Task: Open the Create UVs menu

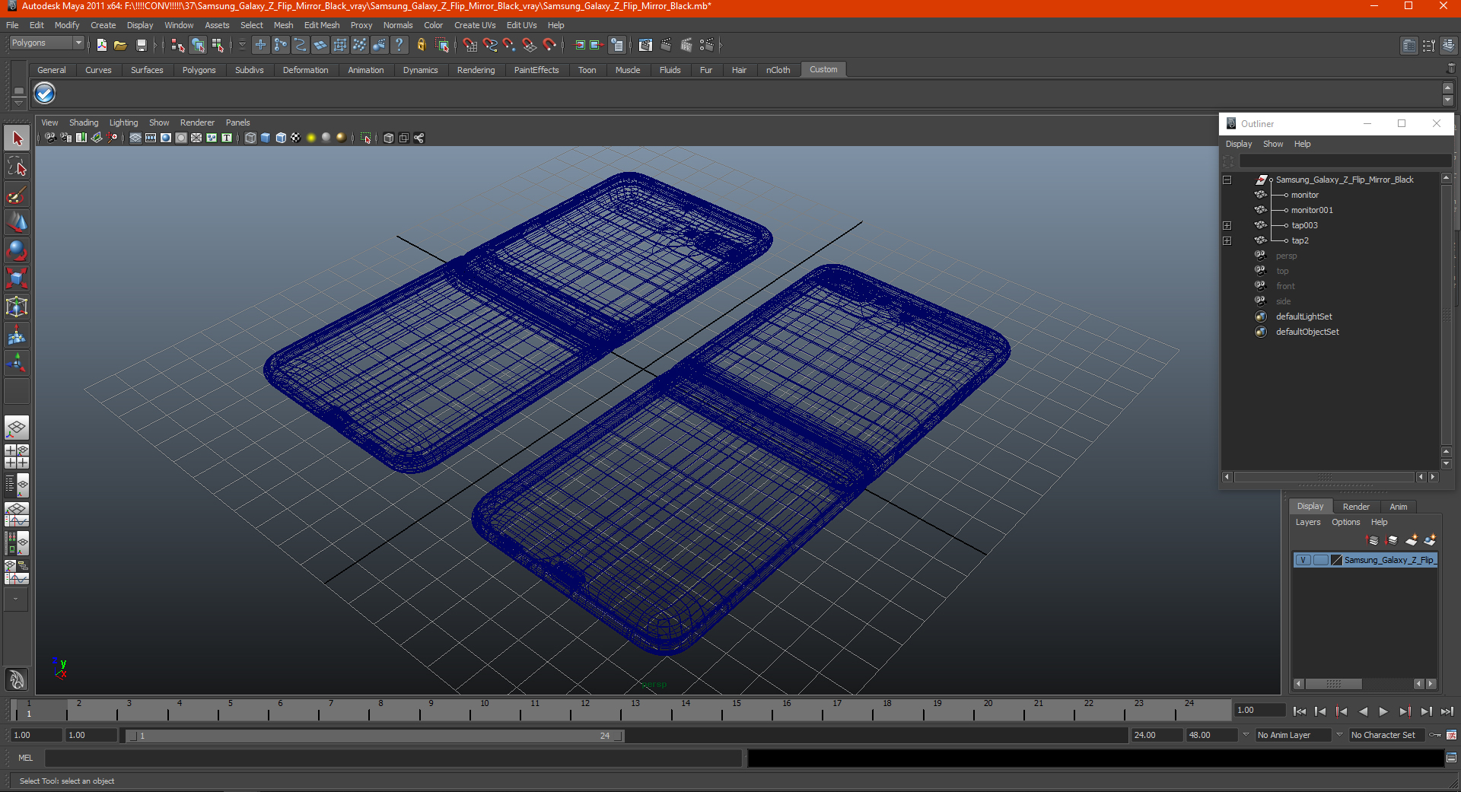Action: pyautogui.click(x=475, y=25)
